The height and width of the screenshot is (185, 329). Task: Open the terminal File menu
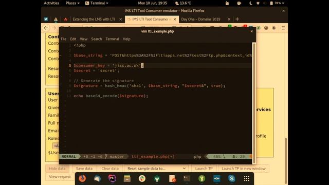click(63, 39)
